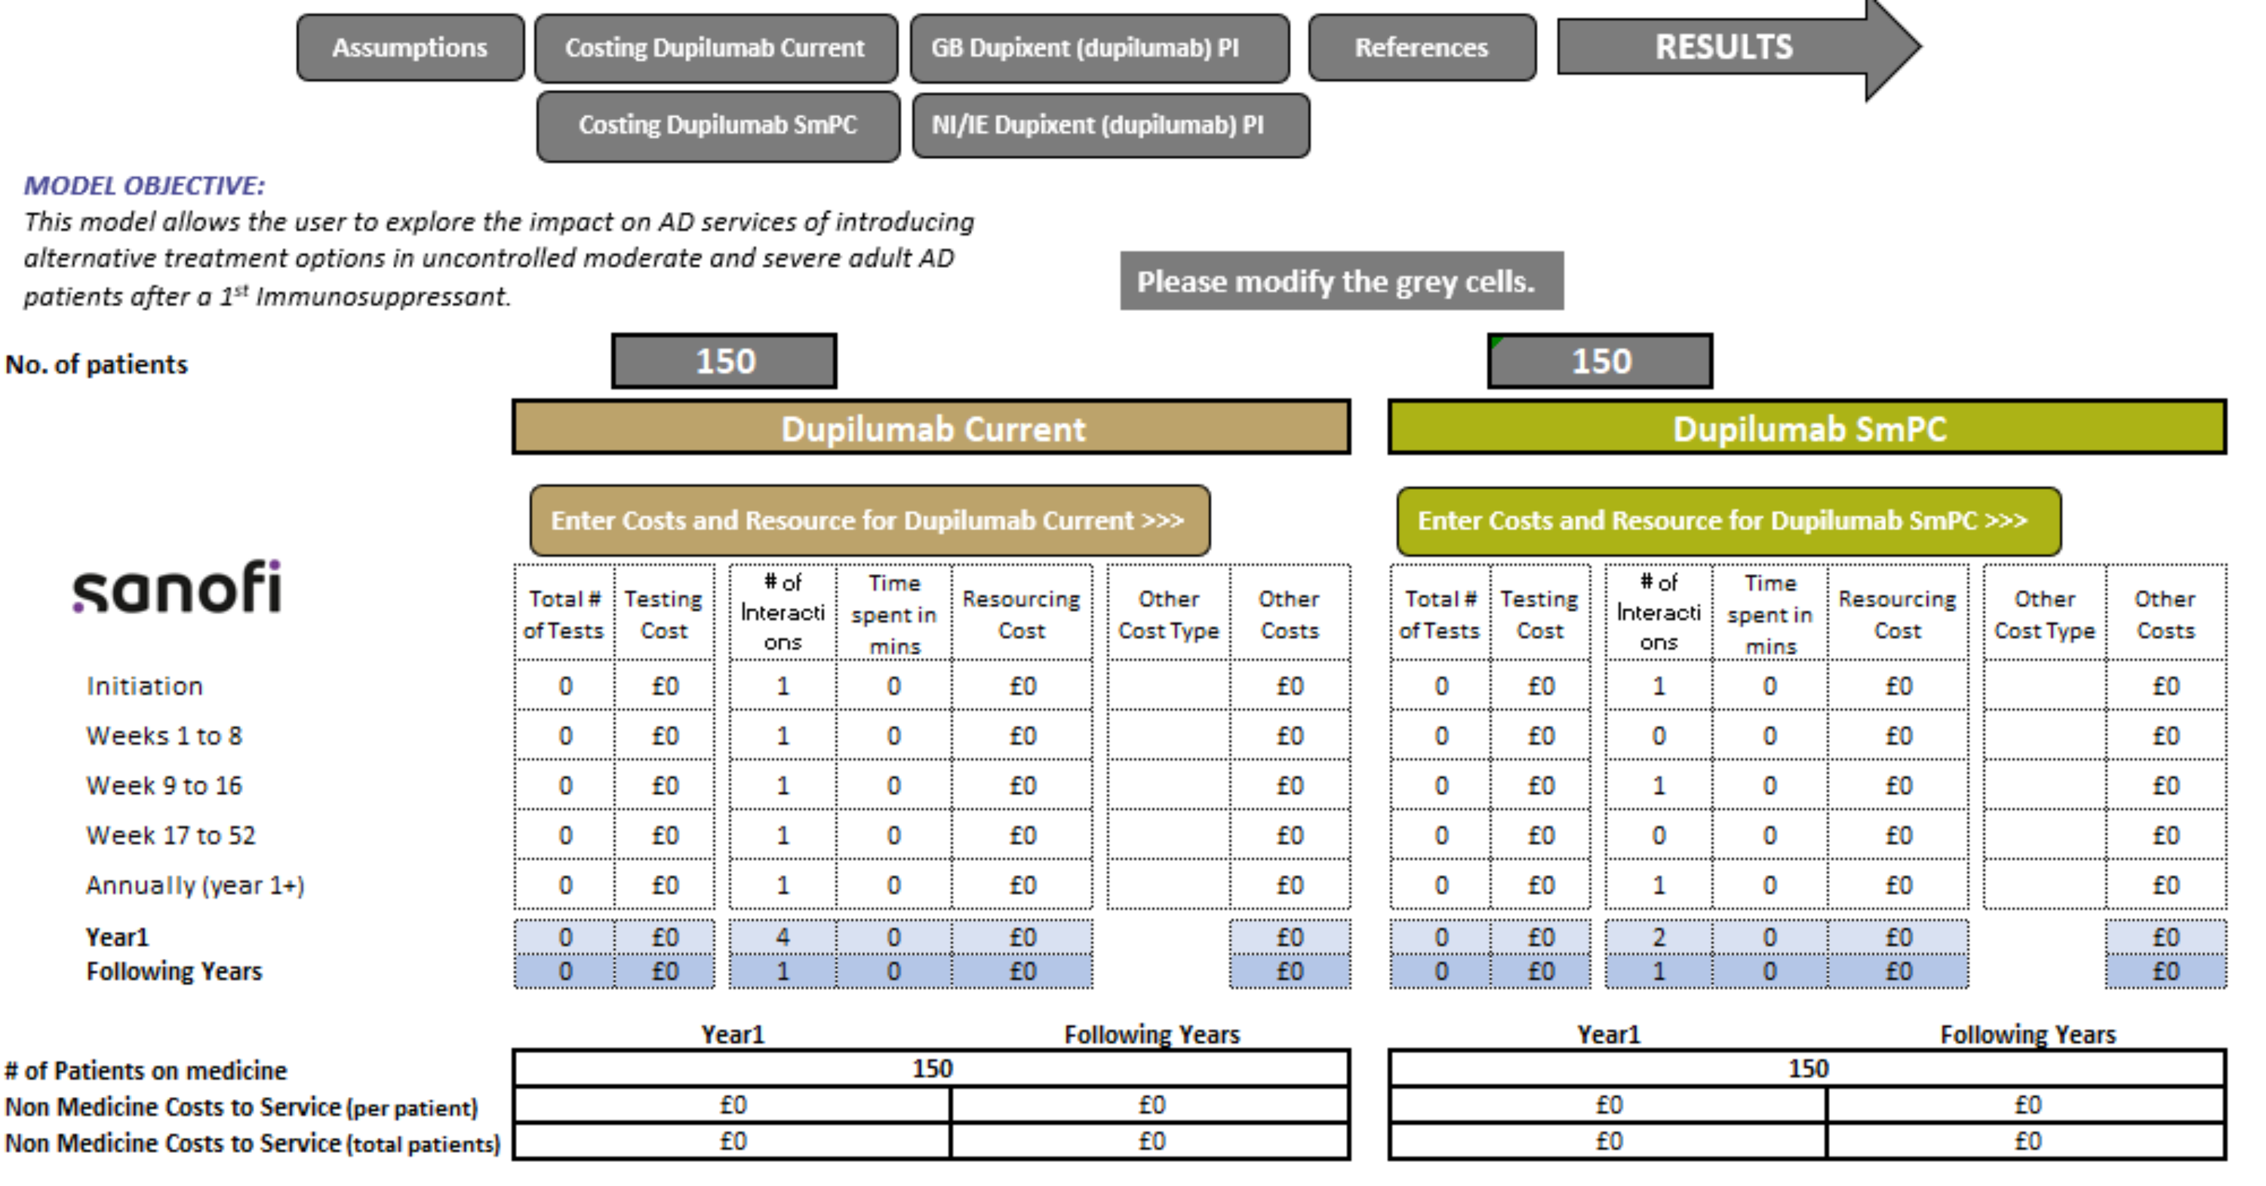Select Dupilumab Current Initiation interactions cell
Viewport: 2266px width, 1186px height.
pos(783,686)
